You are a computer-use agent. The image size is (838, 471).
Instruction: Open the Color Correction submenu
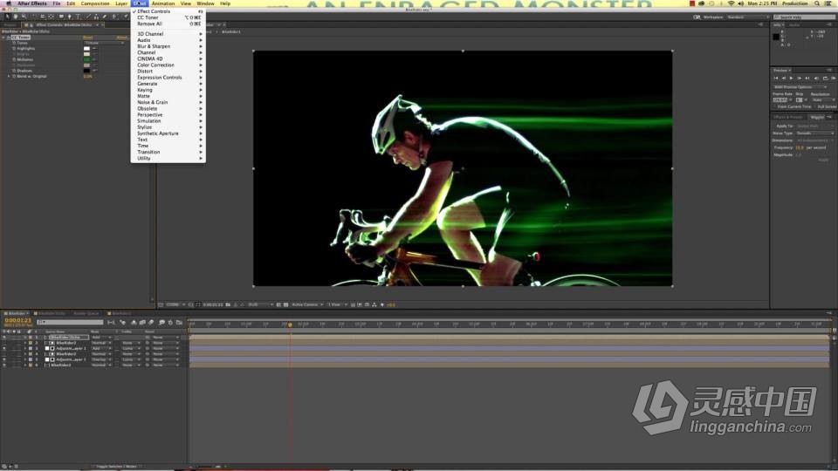(168, 65)
